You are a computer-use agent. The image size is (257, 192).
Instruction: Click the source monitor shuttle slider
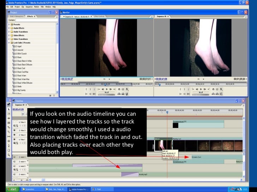[107, 92]
